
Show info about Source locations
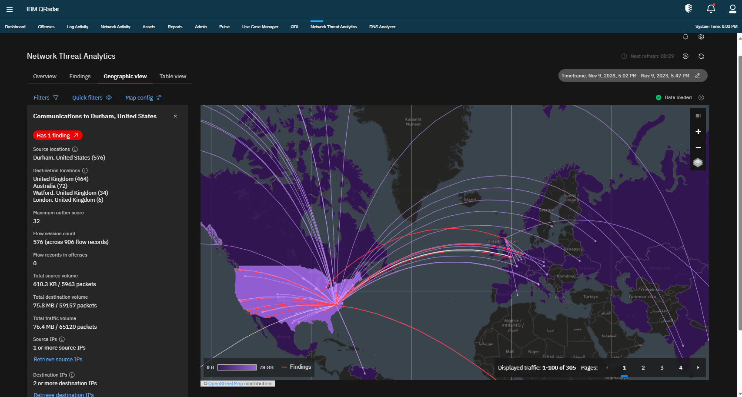click(75, 149)
